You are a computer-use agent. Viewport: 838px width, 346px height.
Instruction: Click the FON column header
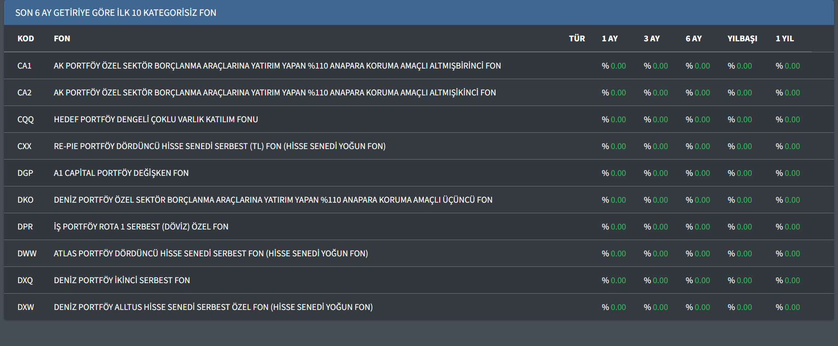[62, 39]
